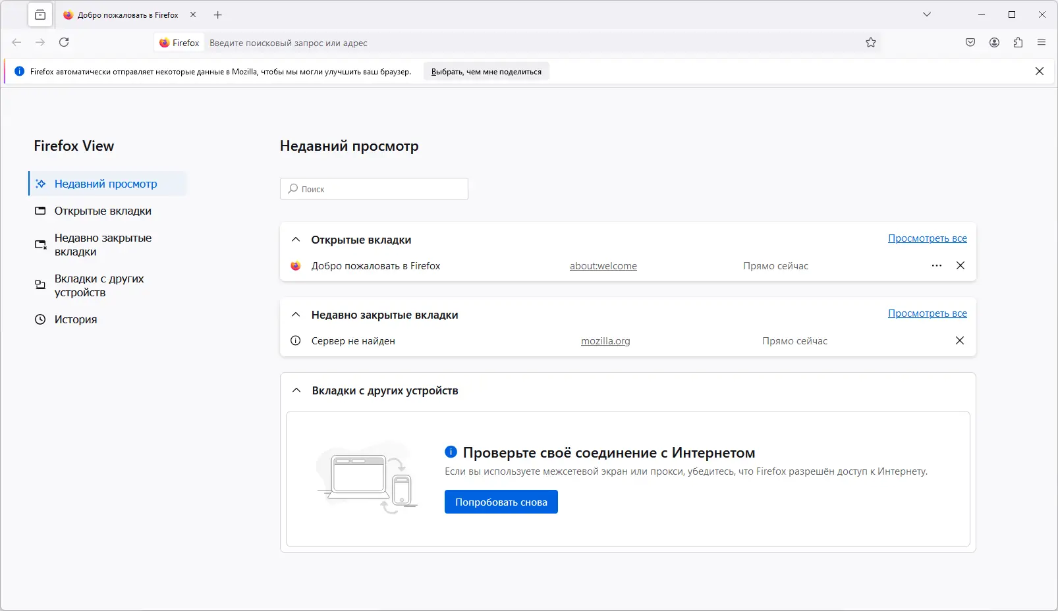Screen dimensions: 1058x611
Task: Switch to the История sidebar section
Action: point(77,319)
